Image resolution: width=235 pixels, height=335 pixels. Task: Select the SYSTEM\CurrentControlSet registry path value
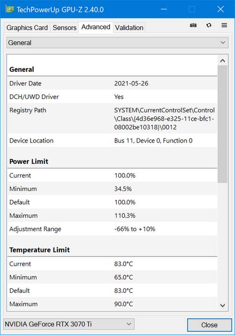click(165, 119)
